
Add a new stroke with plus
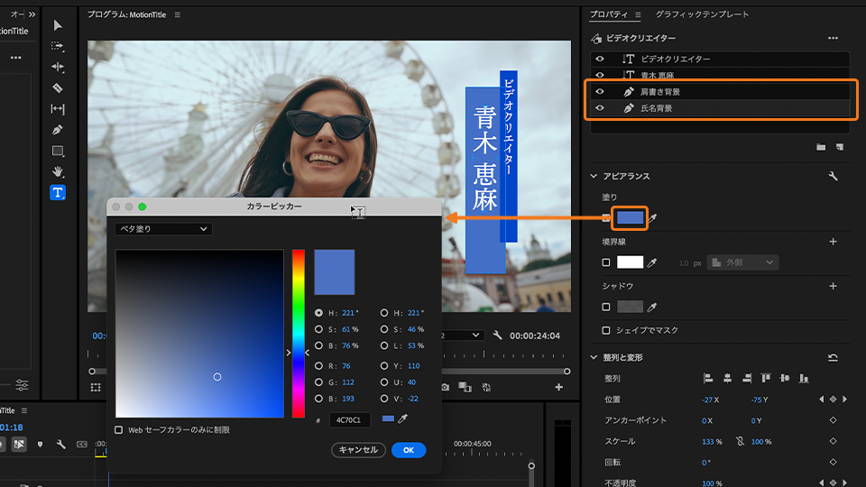tap(833, 242)
